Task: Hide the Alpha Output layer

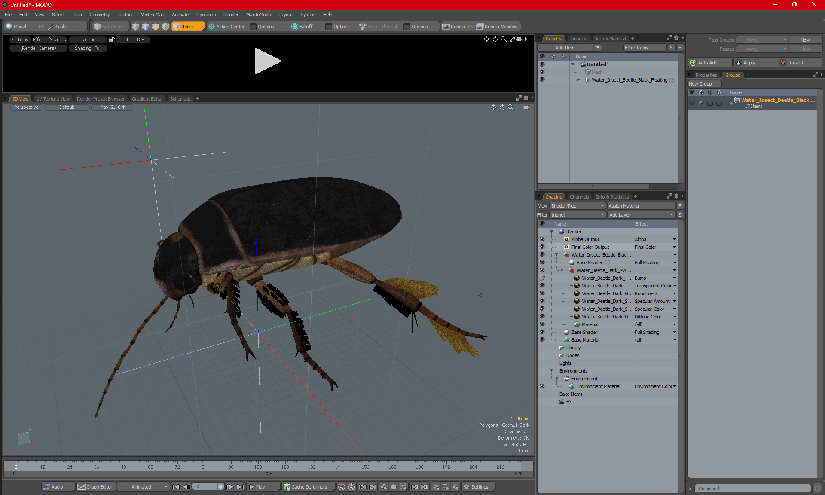Action: pos(542,239)
